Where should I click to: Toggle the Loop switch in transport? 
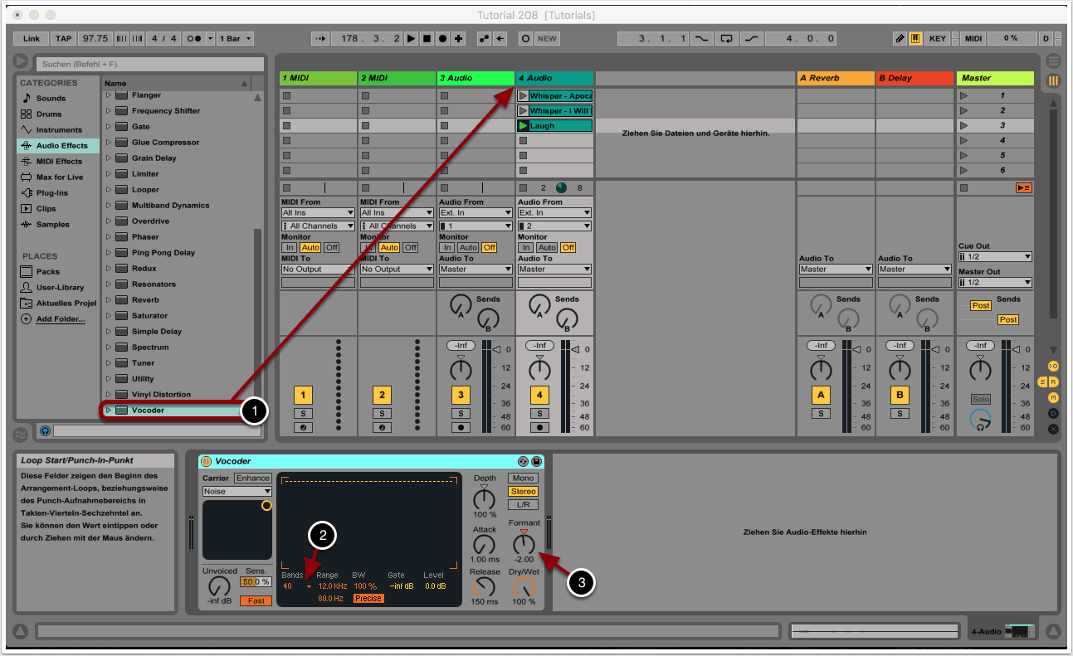[x=727, y=39]
